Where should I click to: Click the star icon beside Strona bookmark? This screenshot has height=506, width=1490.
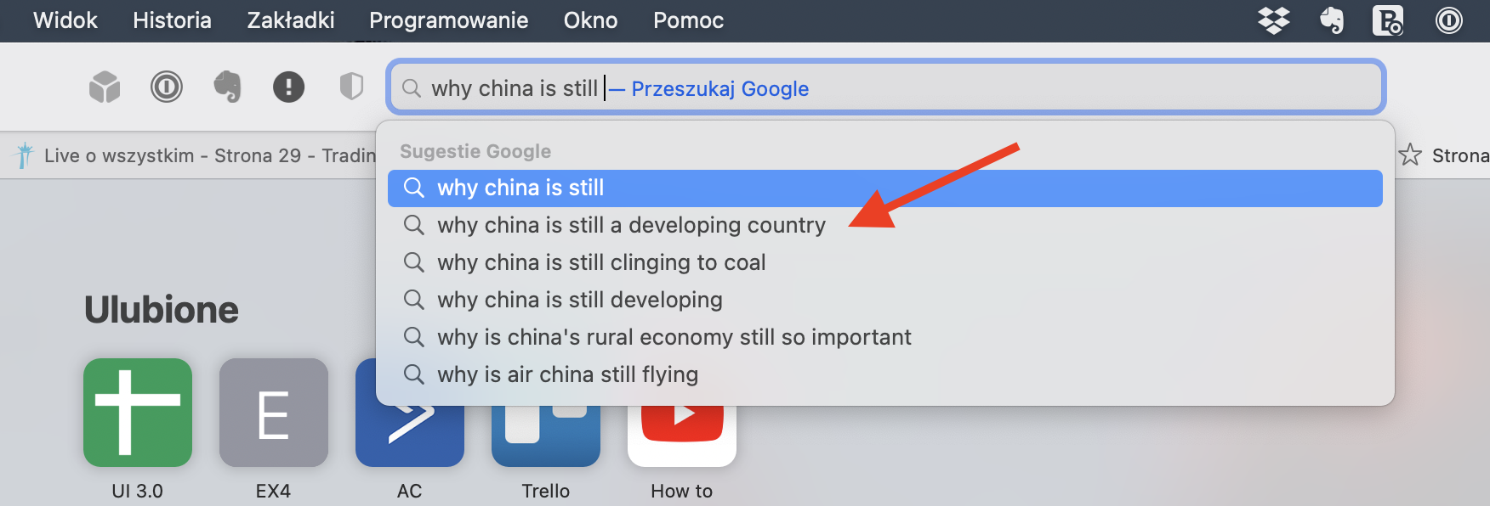(1410, 155)
